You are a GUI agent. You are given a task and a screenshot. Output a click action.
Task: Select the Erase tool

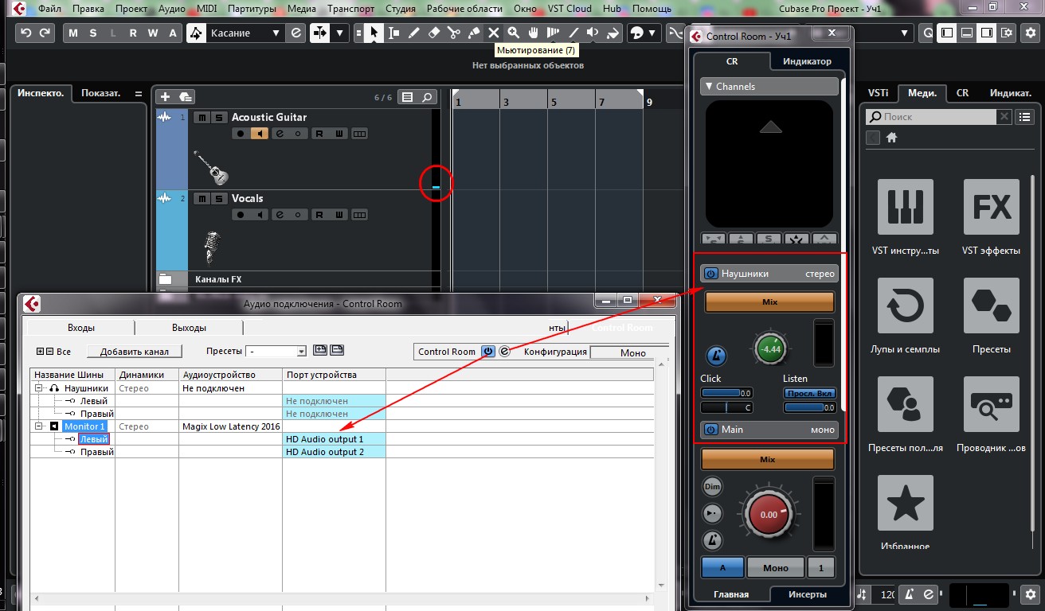coord(434,33)
